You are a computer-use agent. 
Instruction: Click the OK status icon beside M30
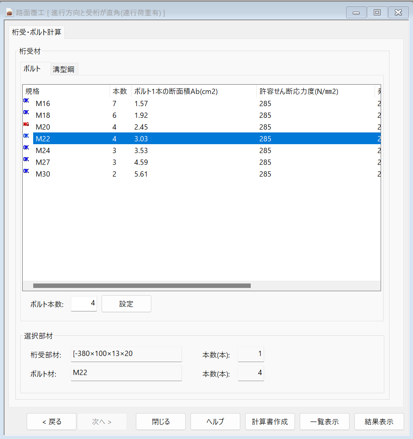(26, 171)
